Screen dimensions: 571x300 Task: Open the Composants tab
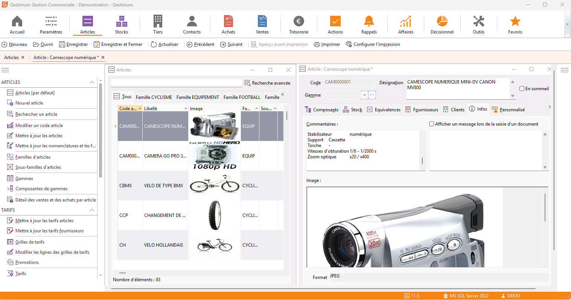point(322,110)
